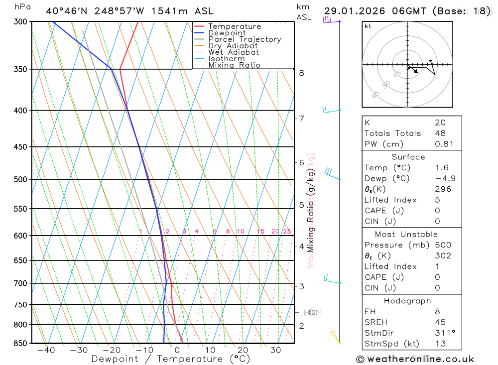Click the 8 km altitude tick label
Image resolution: width=498 pixels, height=365 pixels.
pyautogui.click(x=301, y=73)
